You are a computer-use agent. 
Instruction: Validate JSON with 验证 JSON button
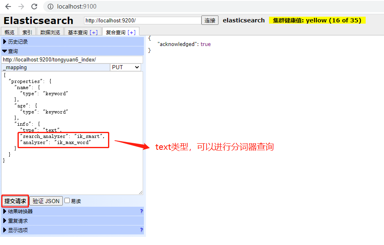46,201
